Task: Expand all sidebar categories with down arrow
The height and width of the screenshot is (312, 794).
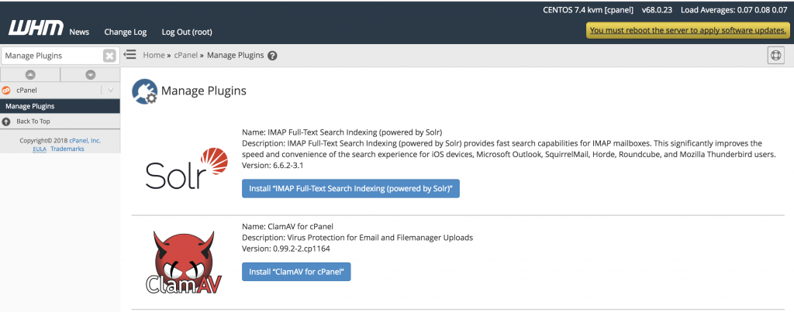Action: 91,75
